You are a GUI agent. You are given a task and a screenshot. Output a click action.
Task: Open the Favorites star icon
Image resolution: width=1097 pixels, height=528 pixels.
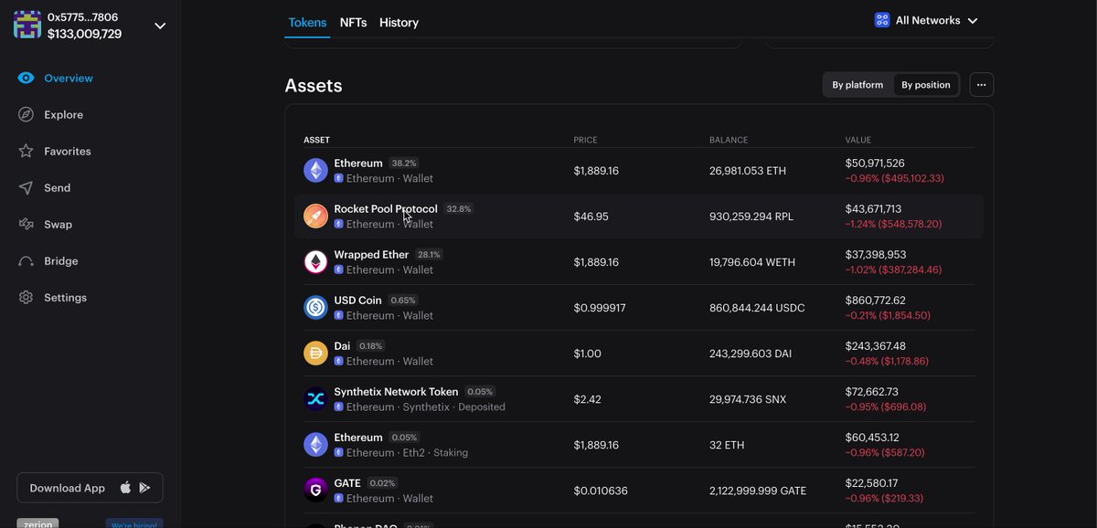click(x=26, y=152)
